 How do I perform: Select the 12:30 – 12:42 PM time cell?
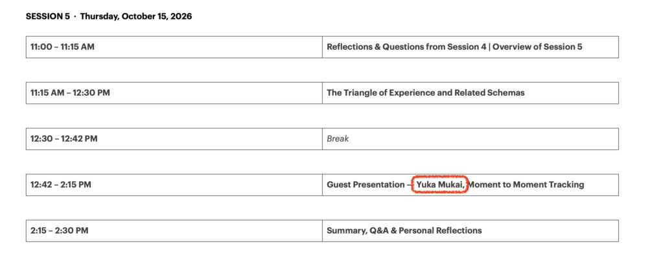pos(174,139)
